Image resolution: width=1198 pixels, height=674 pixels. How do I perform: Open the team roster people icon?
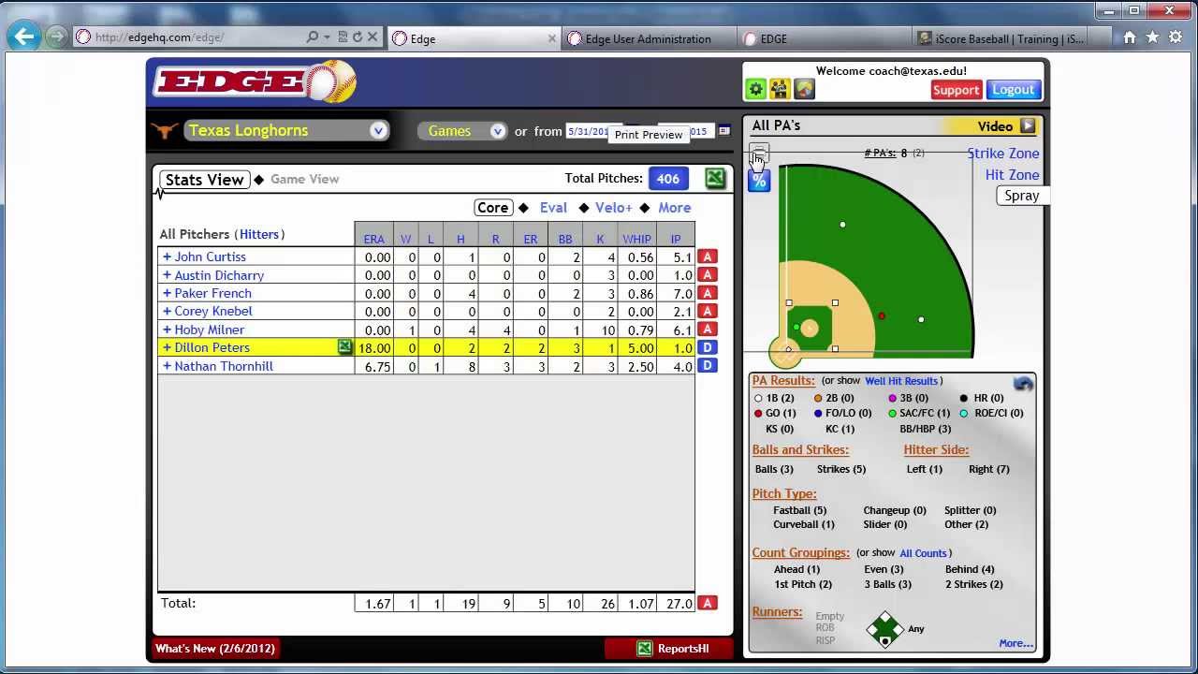coord(780,90)
